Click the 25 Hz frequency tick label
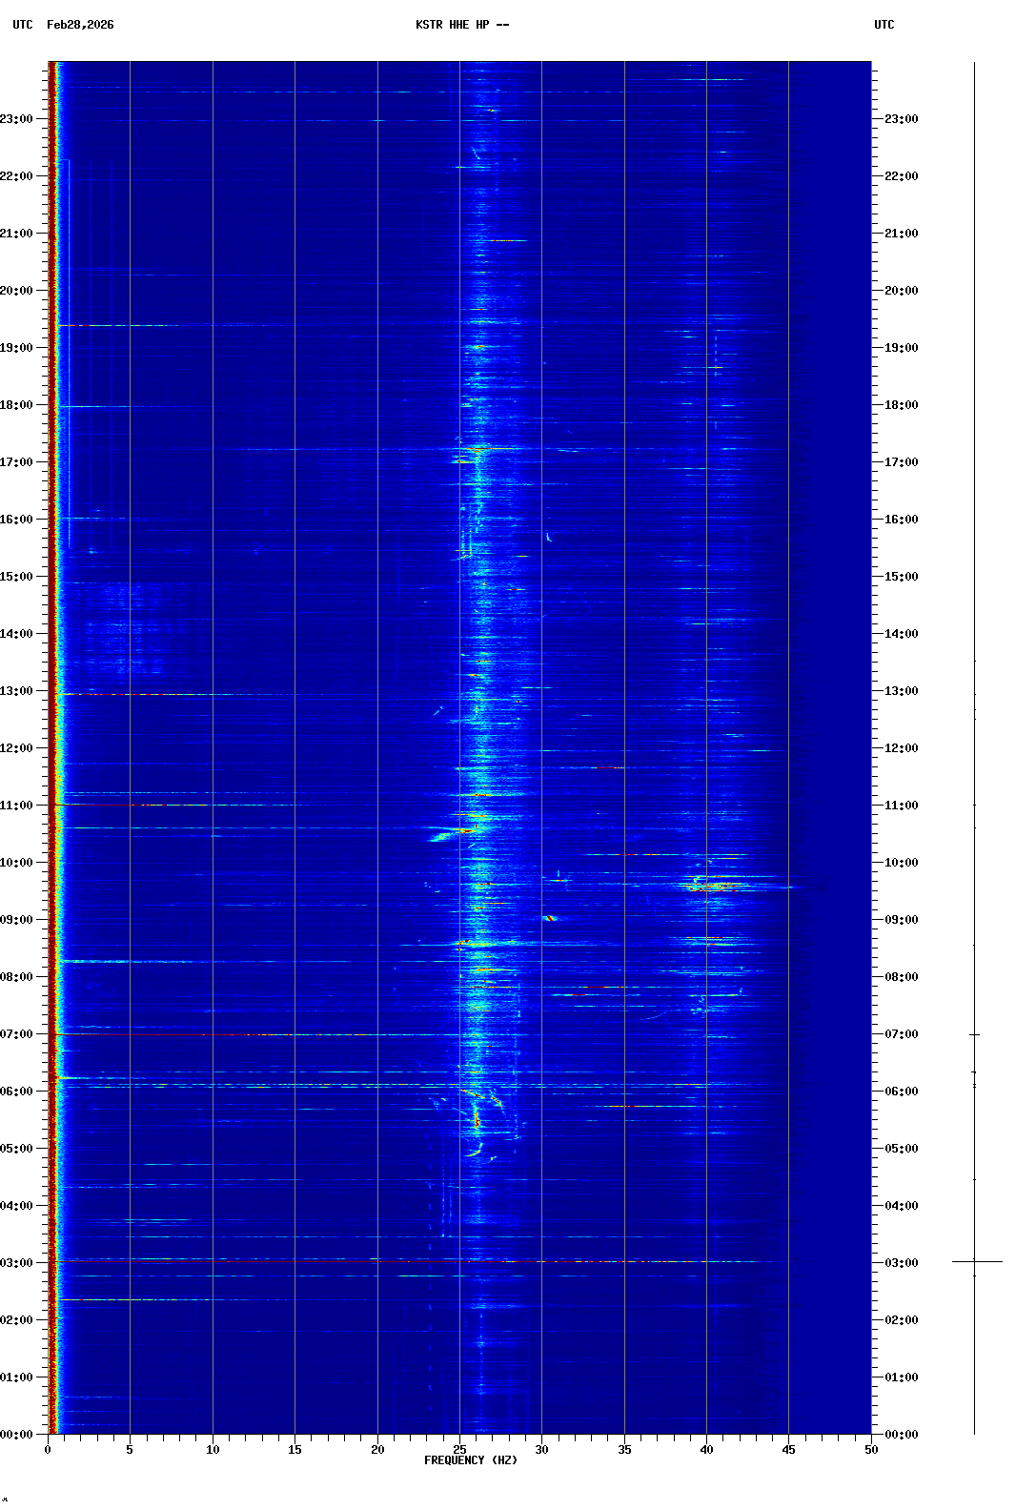 [x=459, y=1449]
